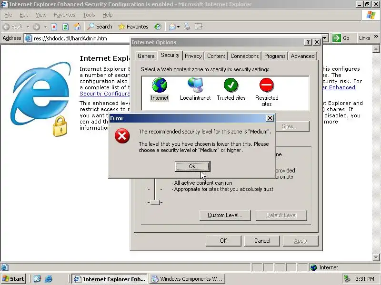Click Apply in Internet Options dialog
This screenshot has width=381, height=285.
pyautogui.click(x=301, y=241)
